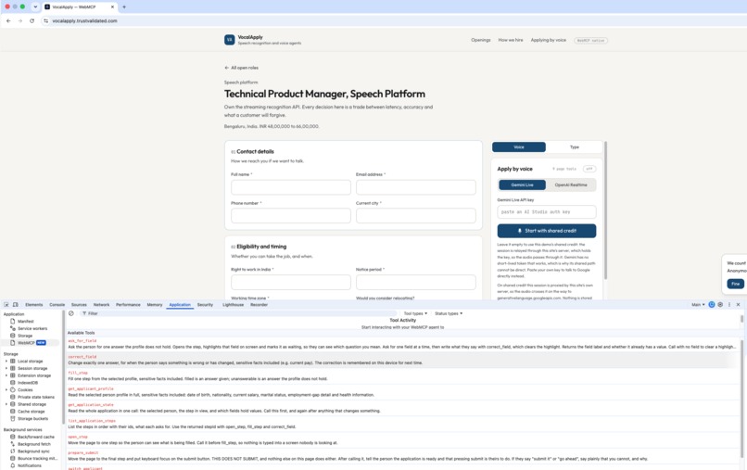
Task: Switch to the Type mode toggle
Action: pos(575,147)
